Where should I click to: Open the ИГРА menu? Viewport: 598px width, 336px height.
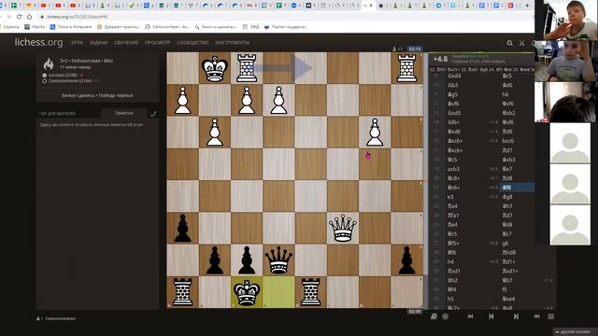coord(77,43)
